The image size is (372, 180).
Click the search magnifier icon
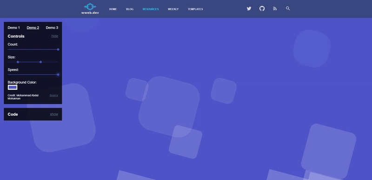(x=288, y=8)
